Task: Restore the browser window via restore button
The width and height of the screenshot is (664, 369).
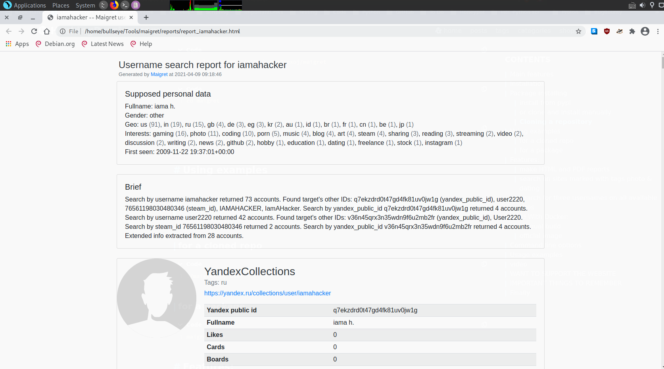Action: tap(20, 17)
